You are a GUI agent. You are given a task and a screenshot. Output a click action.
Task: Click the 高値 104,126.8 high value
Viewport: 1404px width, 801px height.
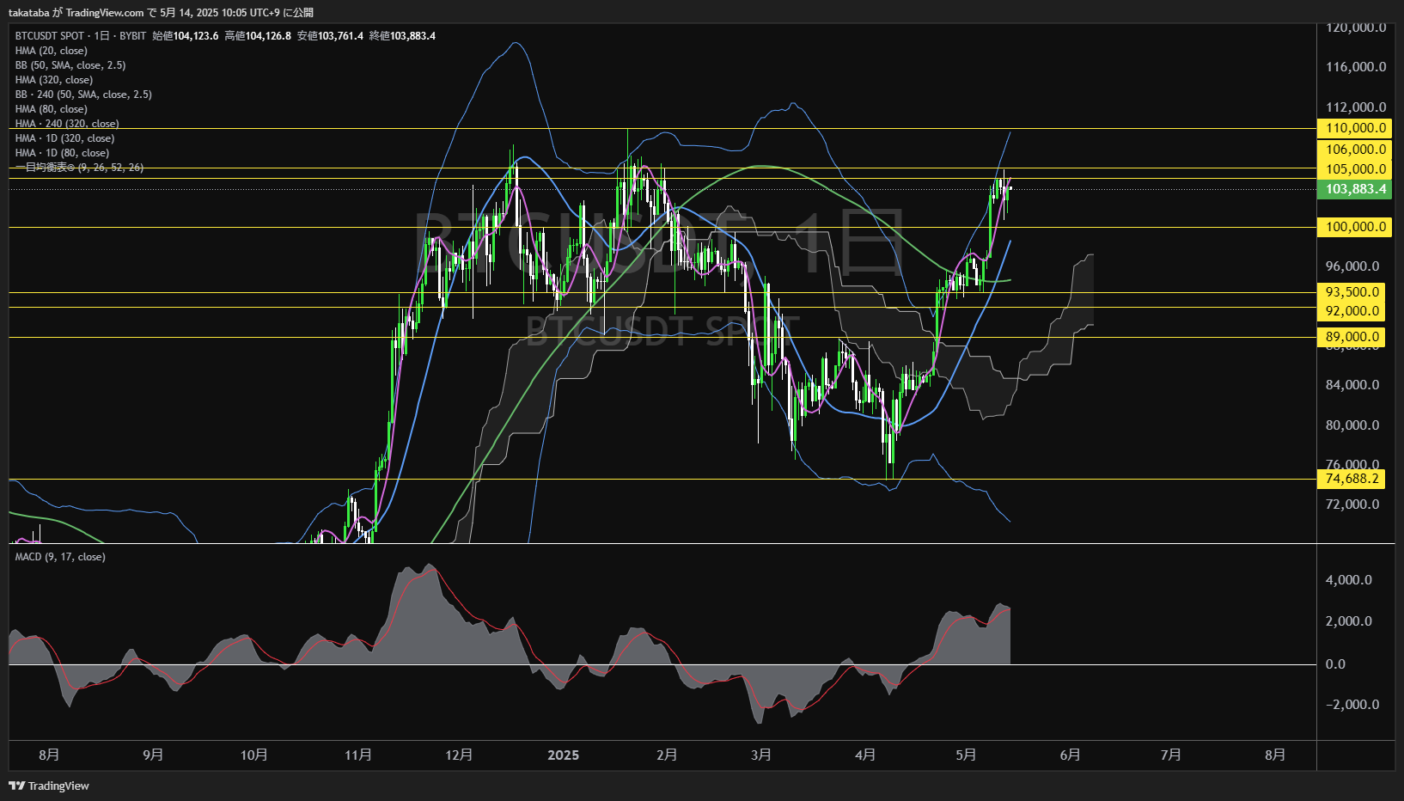pyautogui.click(x=258, y=36)
